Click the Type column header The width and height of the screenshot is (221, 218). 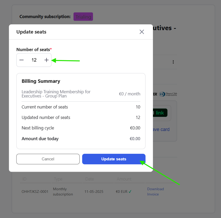[58, 179]
